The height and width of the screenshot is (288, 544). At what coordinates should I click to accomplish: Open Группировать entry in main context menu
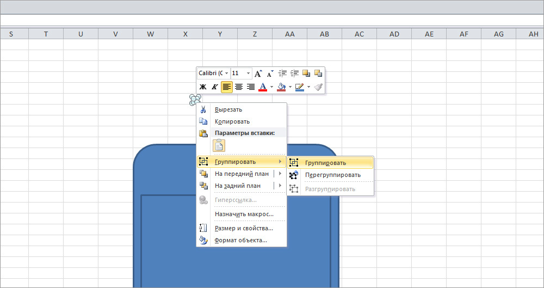click(x=242, y=162)
